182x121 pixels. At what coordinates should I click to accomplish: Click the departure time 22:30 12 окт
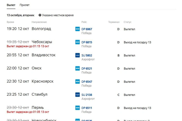18,81
